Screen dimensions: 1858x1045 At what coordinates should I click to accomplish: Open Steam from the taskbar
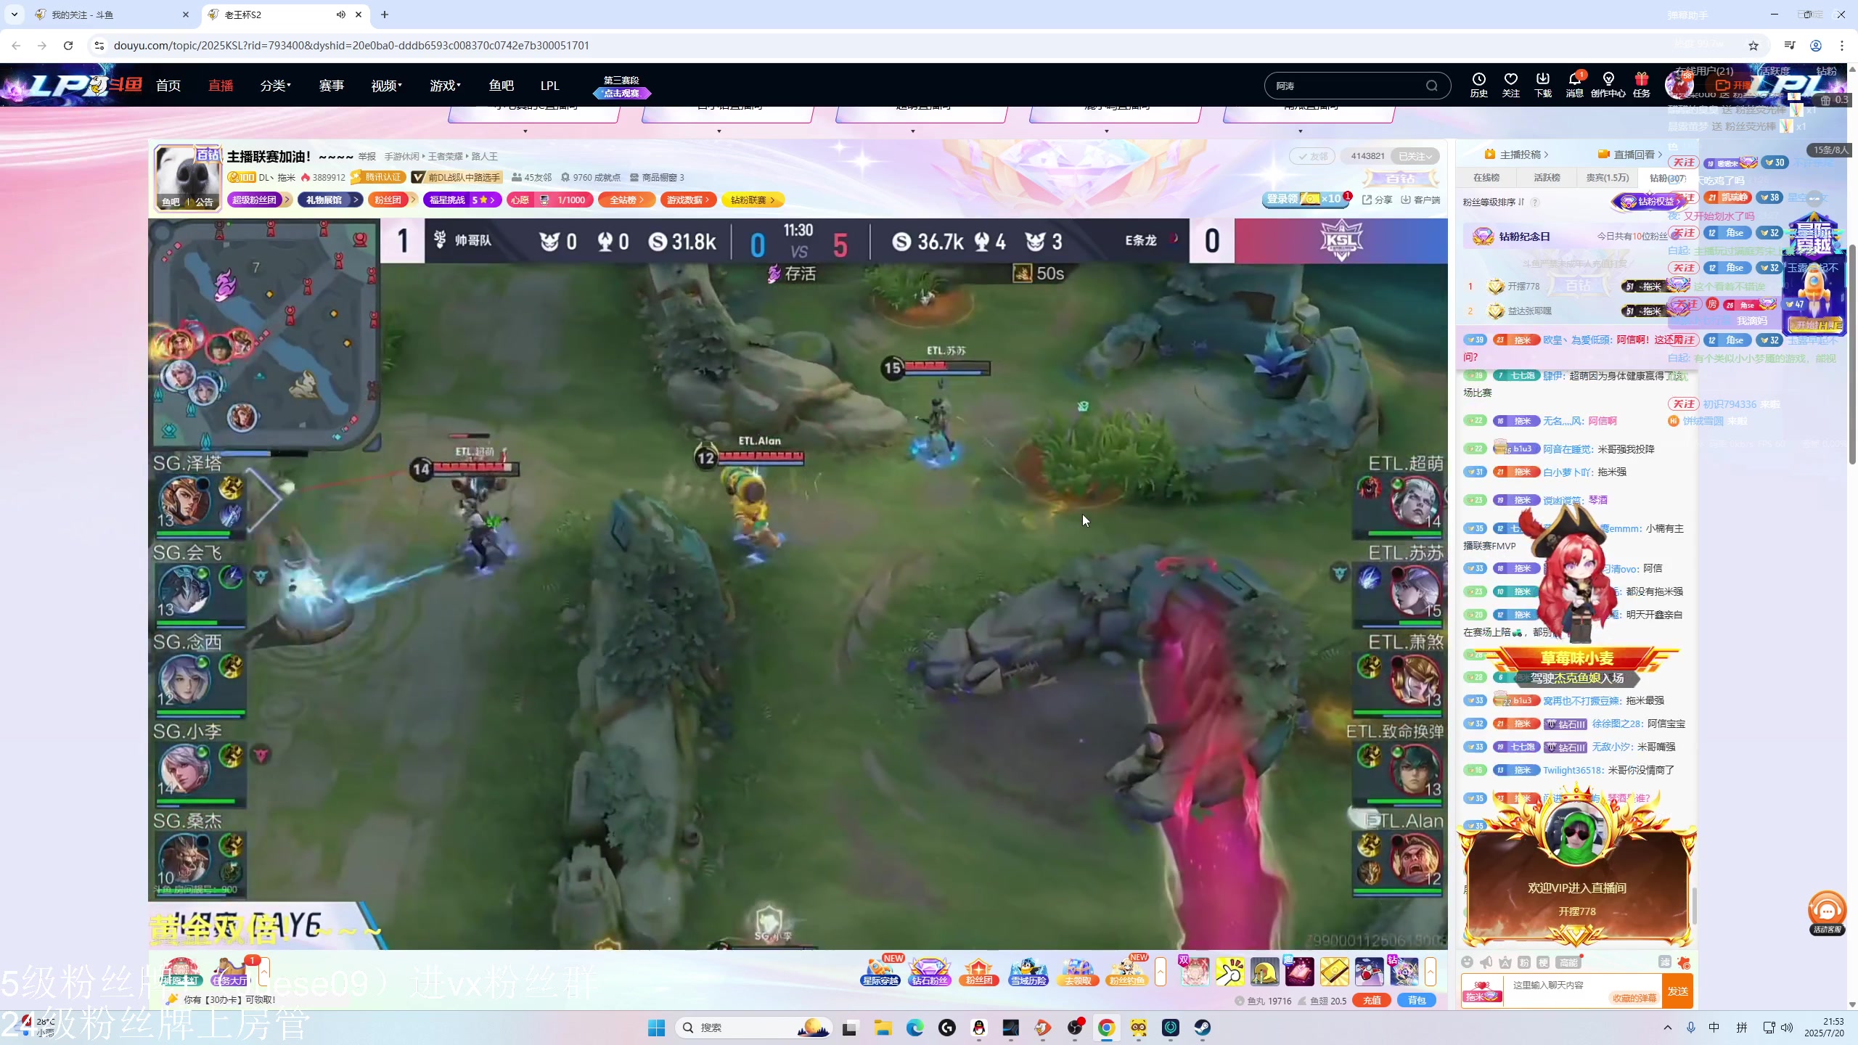pos(1203,1028)
